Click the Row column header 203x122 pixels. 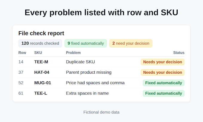click(x=22, y=53)
